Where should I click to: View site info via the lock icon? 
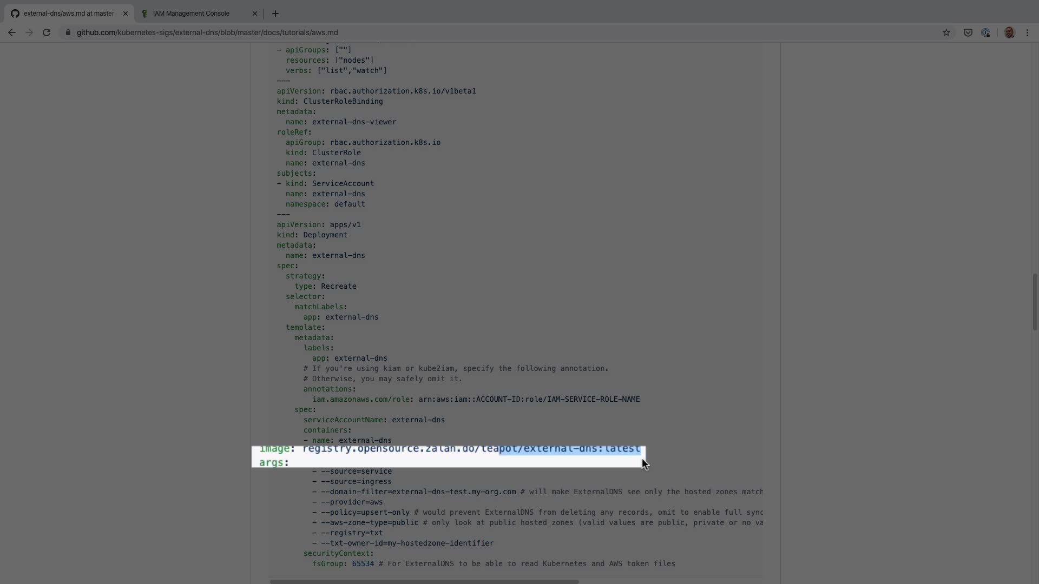[x=68, y=32]
